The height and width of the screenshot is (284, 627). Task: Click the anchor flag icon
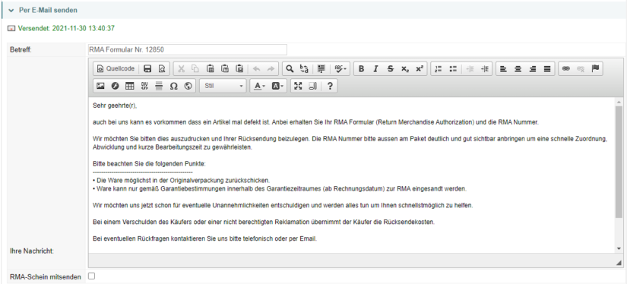coord(595,68)
